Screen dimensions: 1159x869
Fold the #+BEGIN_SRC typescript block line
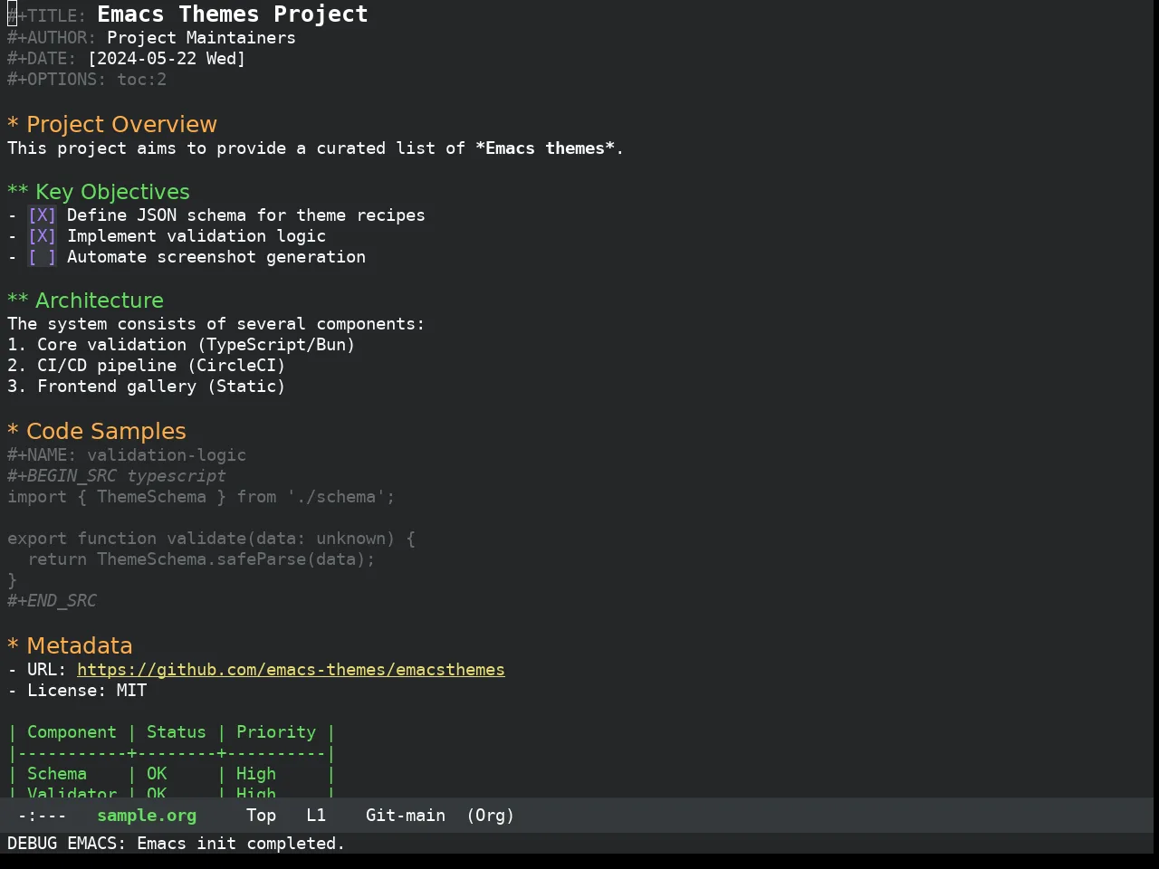(x=117, y=476)
